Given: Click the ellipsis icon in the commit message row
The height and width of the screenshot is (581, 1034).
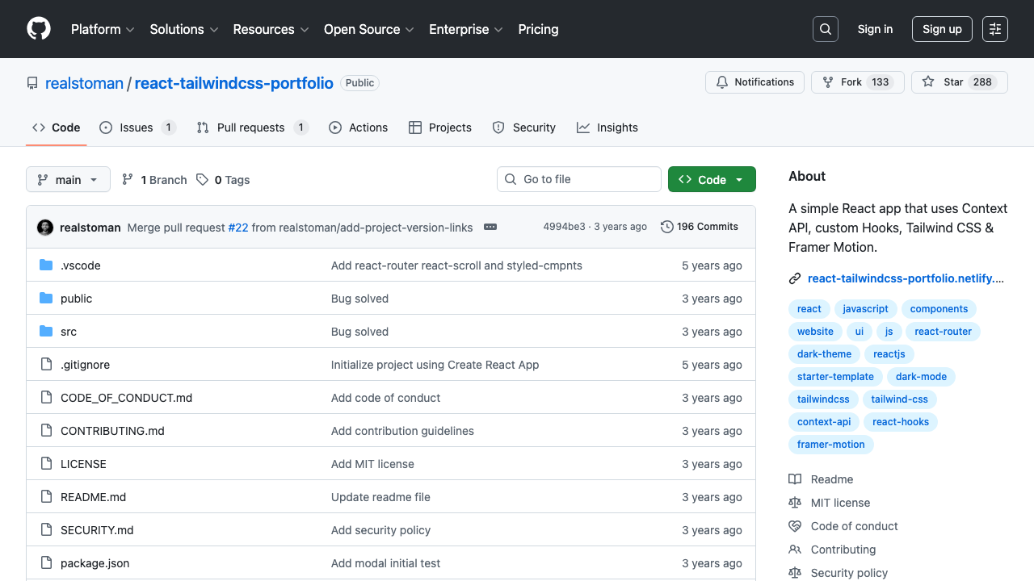Looking at the screenshot, I should [x=490, y=227].
